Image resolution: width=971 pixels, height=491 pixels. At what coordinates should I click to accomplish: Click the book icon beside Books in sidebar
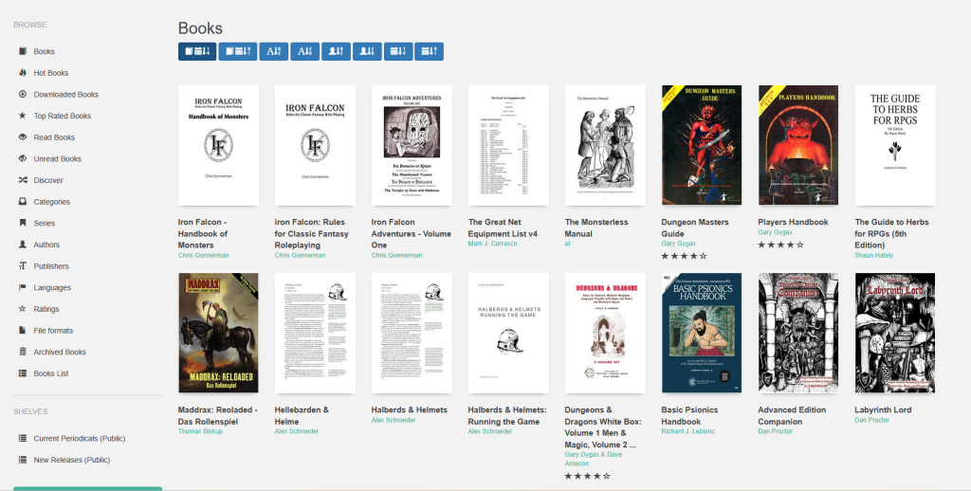coord(23,51)
